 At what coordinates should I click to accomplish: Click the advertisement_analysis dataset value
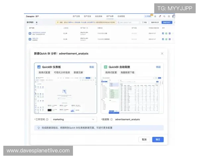coord(127,120)
